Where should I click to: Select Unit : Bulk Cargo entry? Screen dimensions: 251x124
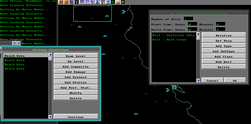coord(174,39)
